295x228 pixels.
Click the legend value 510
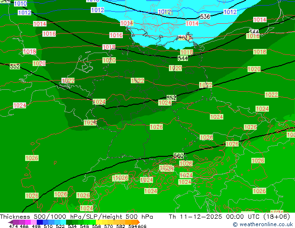point(48,226)
